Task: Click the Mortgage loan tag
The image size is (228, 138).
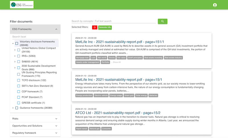Action: (x=82, y=58)
